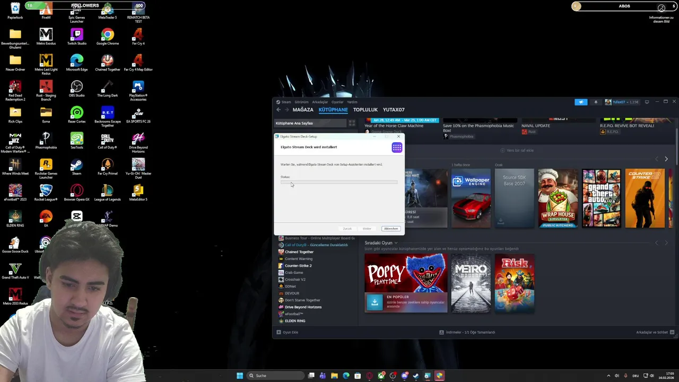
Task: Open the Wallpaper Engine cover thumbnail
Action: tap(471, 198)
